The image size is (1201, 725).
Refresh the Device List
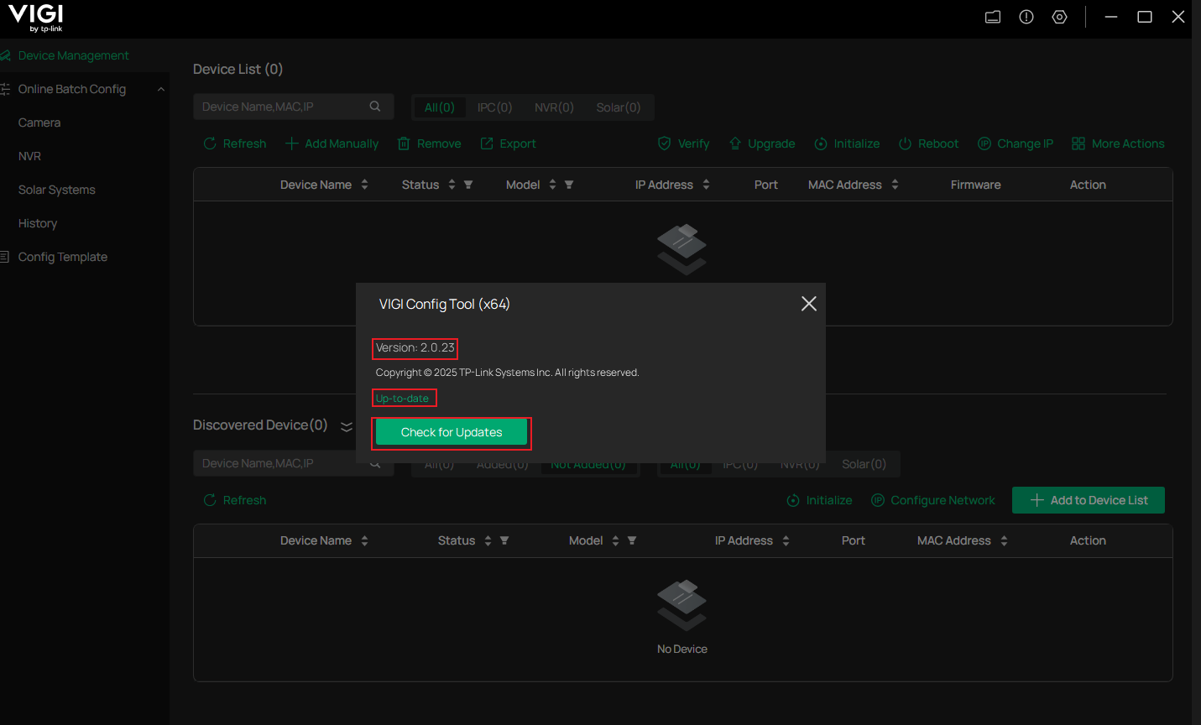click(x=235, y=143)
